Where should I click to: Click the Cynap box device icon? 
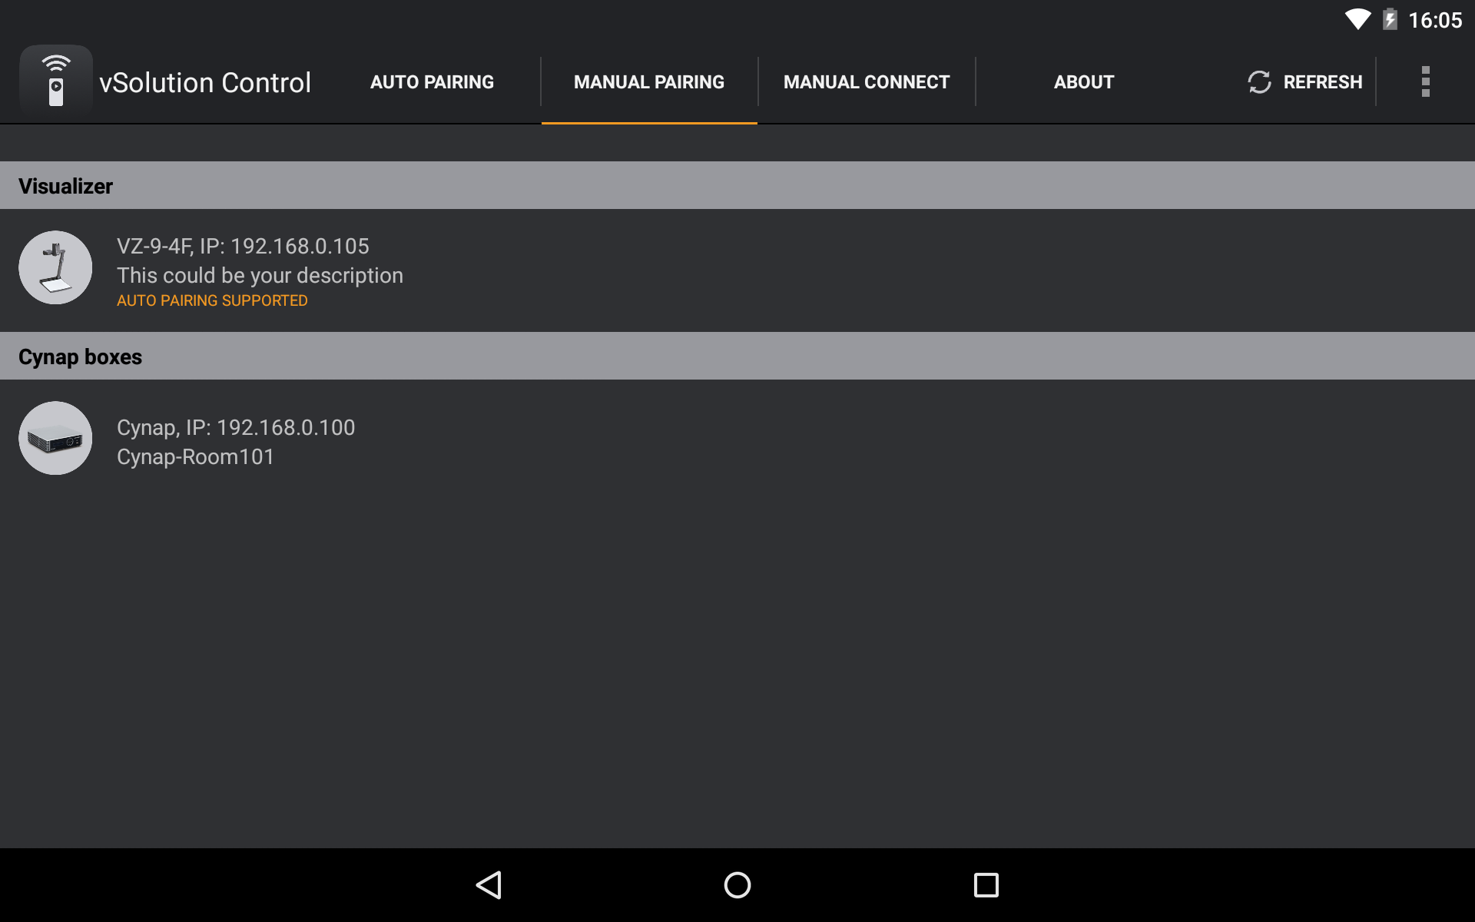click(x=55, y=438)
